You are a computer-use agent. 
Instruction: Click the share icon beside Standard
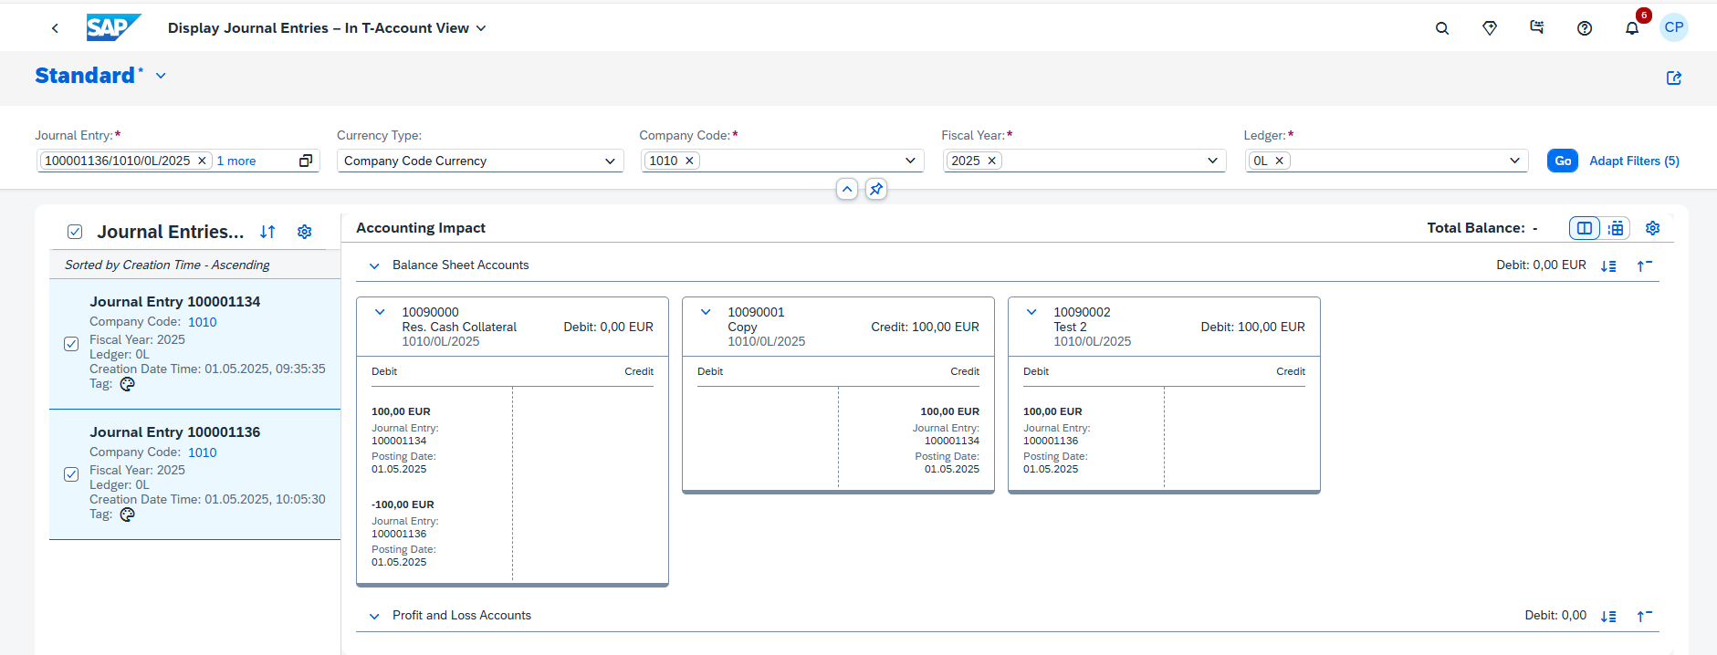(1674, 78)
